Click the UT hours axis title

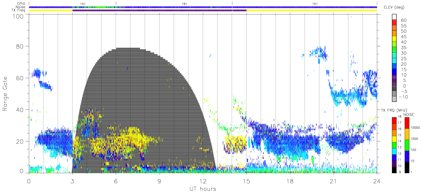coord(203,189)
